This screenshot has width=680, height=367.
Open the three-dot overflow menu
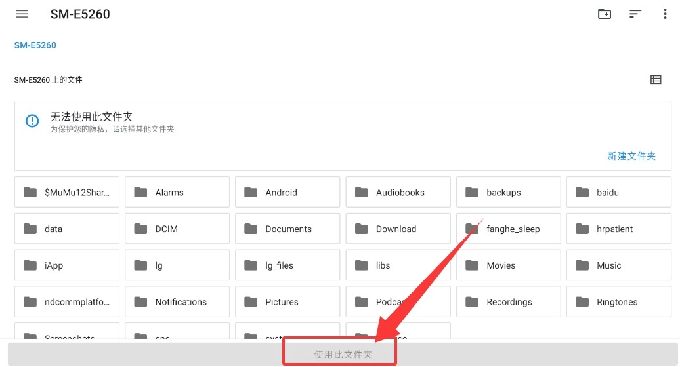[664, 14]
